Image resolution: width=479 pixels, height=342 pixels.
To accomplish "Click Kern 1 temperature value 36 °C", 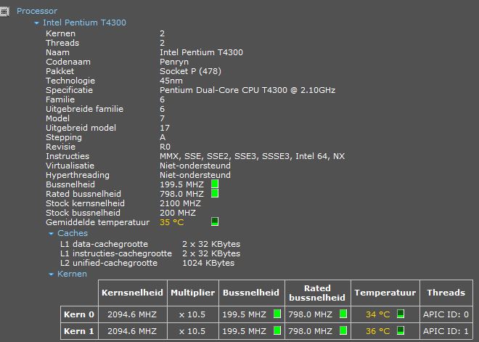I will (x=378, y=331).
